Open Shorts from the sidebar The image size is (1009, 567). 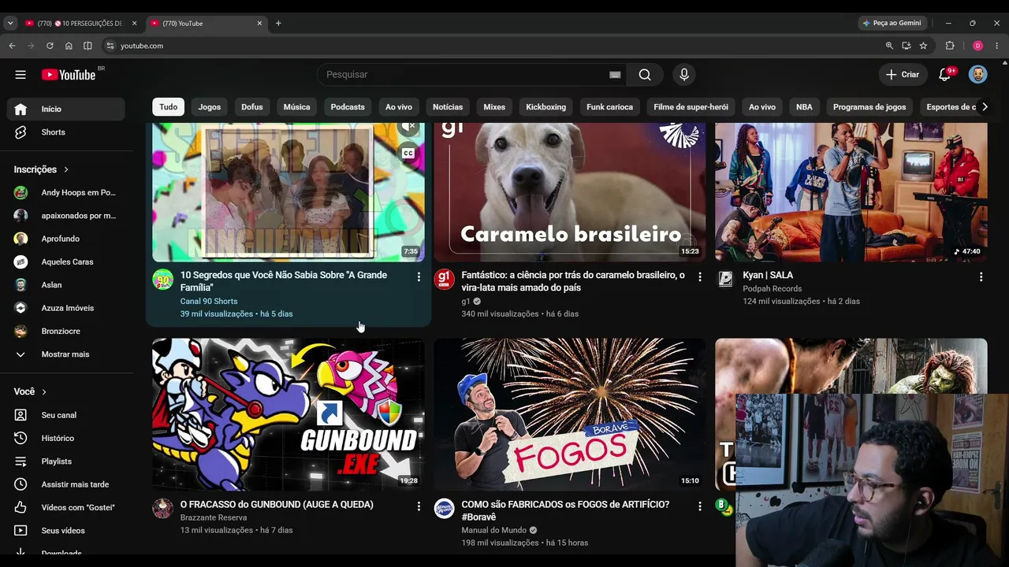[x=66, y=132]
